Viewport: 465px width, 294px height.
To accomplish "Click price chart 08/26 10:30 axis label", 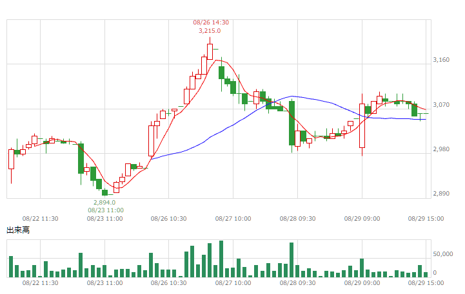I will coord(168,219).
